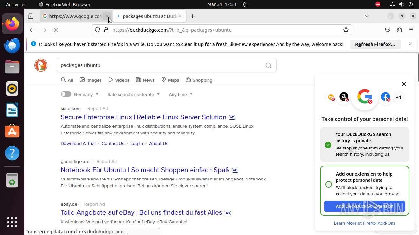The height and width of the screenshot is (235, 419).
Task: Bookmark this page with the star icon
Action: 346,30
